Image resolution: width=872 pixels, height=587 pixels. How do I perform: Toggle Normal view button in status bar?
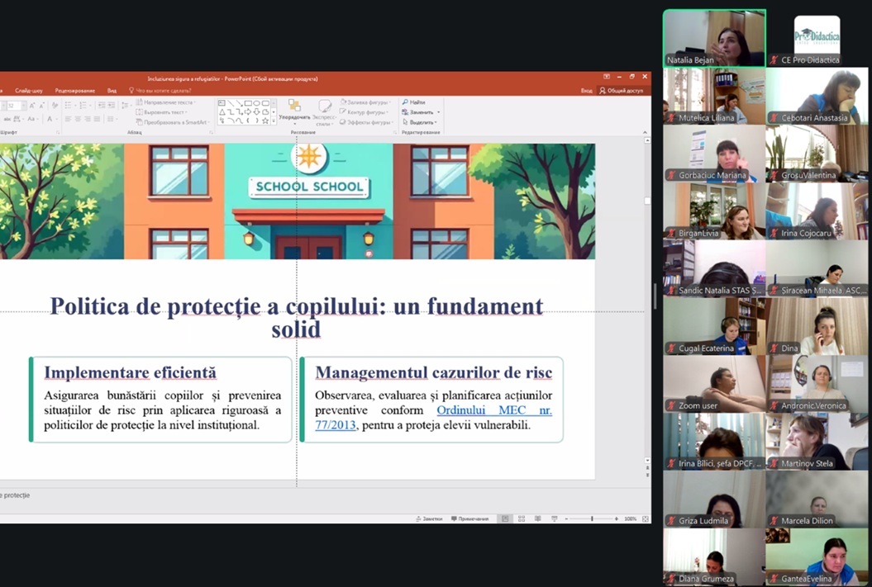pos(505,519)
